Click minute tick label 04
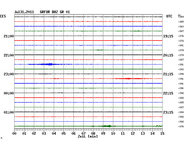This screenshot has width=185, height=141. (54, 134)
